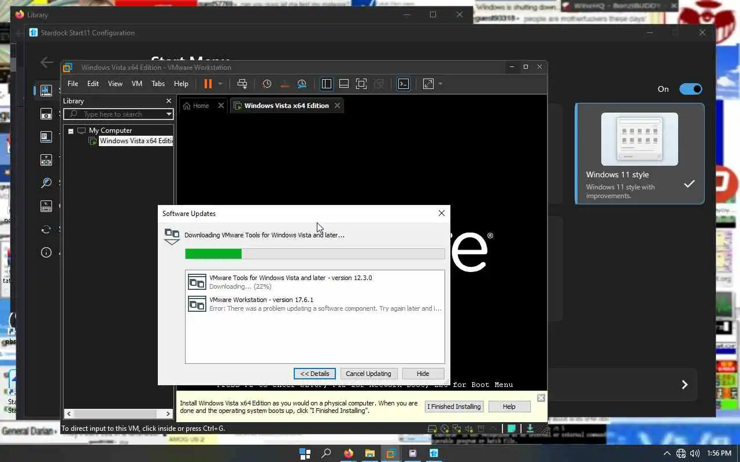This screenshot has height=462, width=740.
Task: Open the power options dropdown beside pause
Action: (220, 84)
